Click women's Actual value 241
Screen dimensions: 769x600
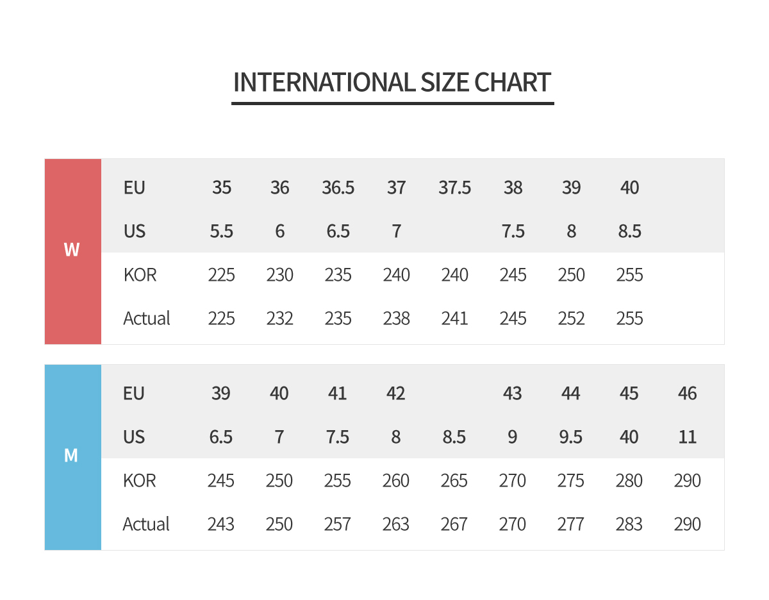454,319
